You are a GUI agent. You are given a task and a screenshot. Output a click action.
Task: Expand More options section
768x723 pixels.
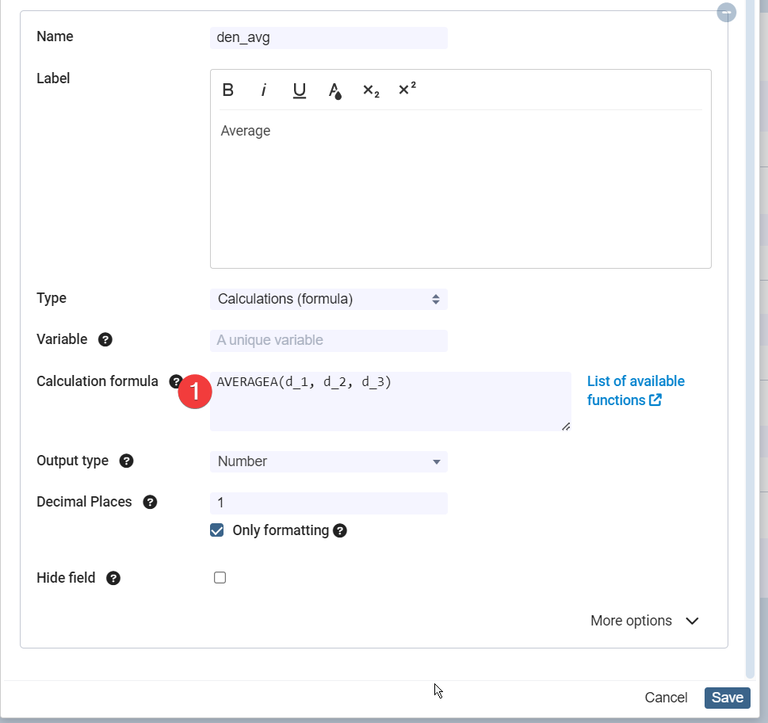(644, 621)
